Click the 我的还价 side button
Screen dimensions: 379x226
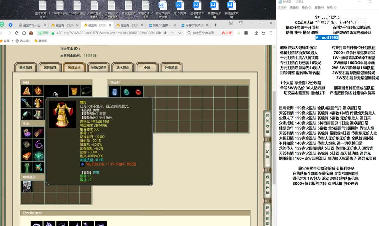[267, 185]
